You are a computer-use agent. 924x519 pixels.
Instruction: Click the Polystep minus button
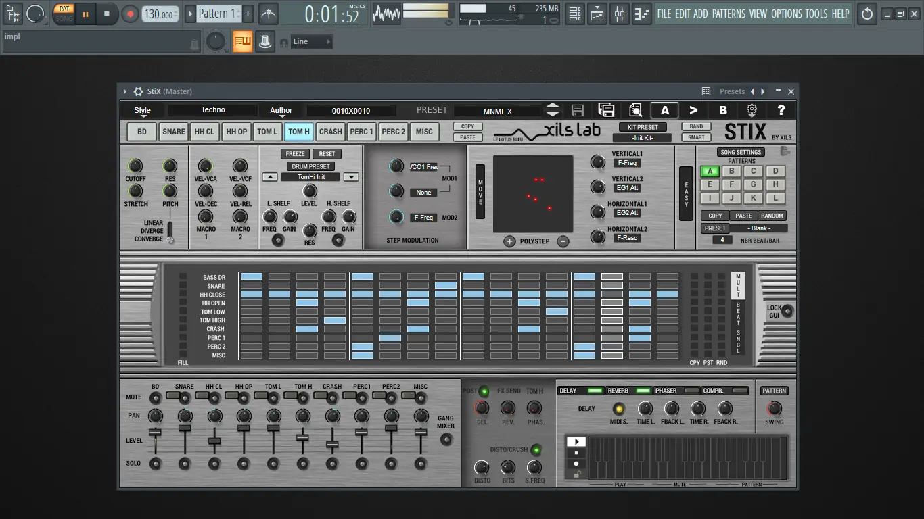[x=563, y=241]
